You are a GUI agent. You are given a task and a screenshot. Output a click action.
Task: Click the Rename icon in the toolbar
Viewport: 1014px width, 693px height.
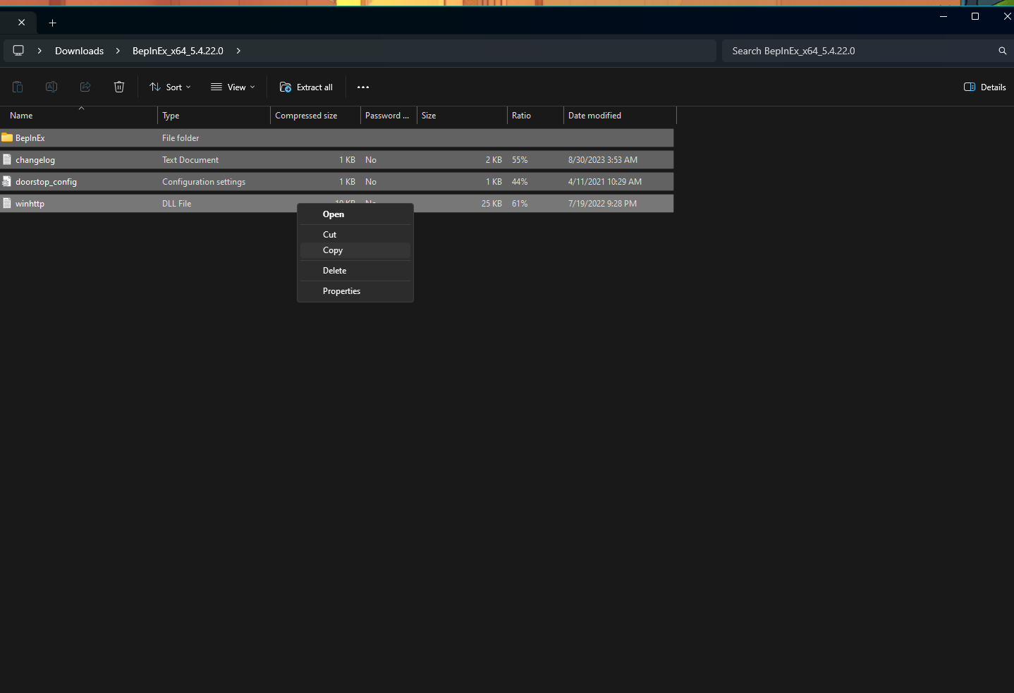[x=51, y=87]
